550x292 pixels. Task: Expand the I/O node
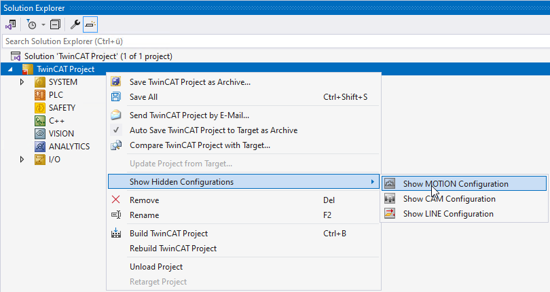point(22,160)
